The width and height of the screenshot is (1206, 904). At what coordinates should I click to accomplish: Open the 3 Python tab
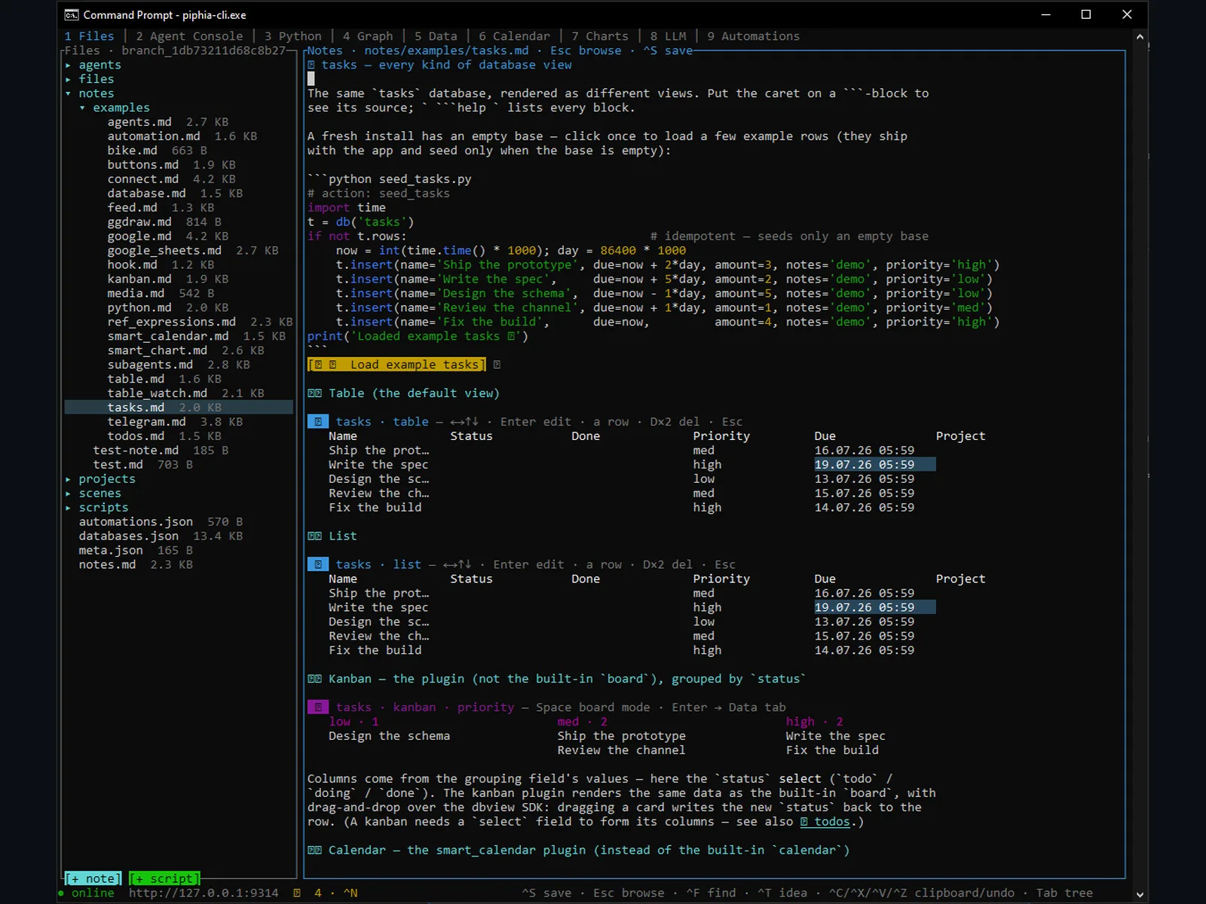tap(293, 36)
